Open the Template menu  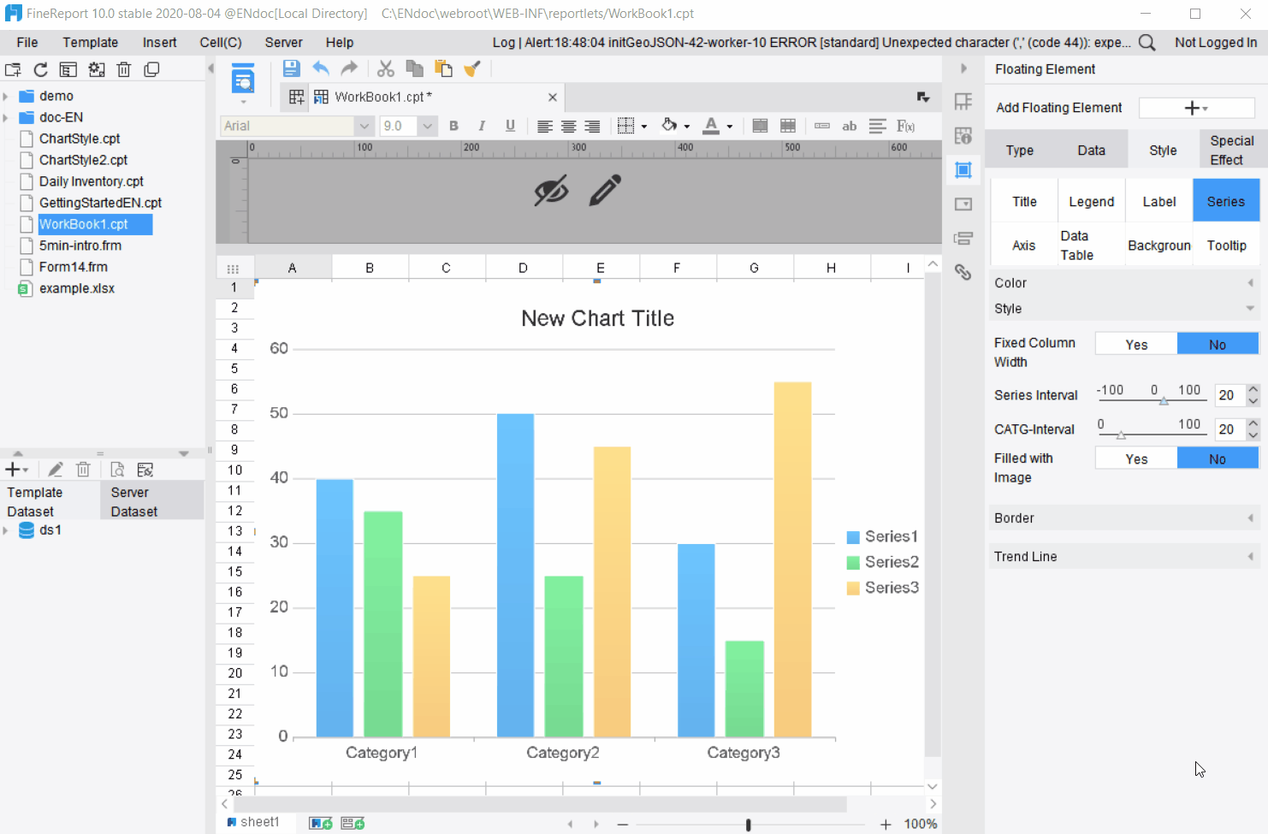tap(90, 43)
